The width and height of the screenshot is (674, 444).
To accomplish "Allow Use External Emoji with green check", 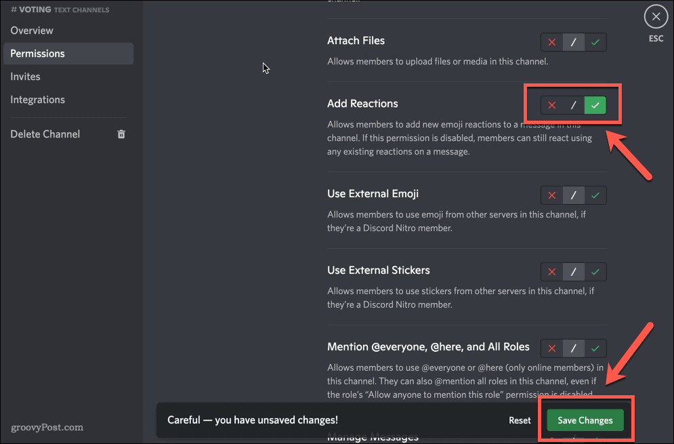I will [595, 195].
